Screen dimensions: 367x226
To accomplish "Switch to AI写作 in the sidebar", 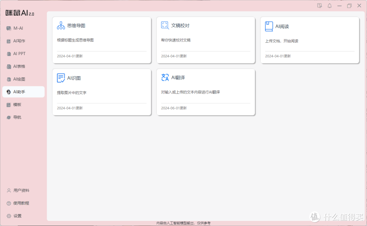I will pos(19,41).
